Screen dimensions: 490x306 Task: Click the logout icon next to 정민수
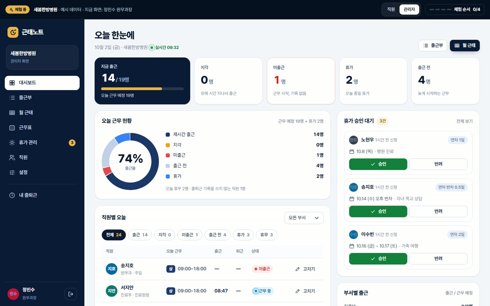71,294
